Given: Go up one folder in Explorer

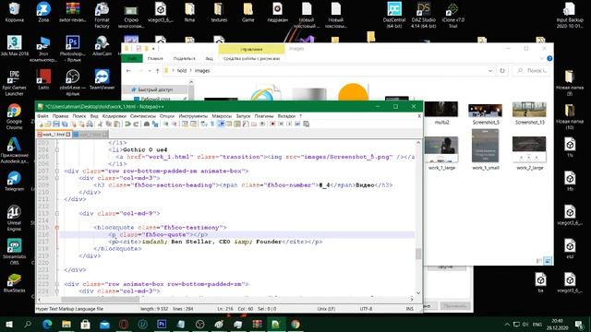Looking at the screenshot, I should point(157,71).
